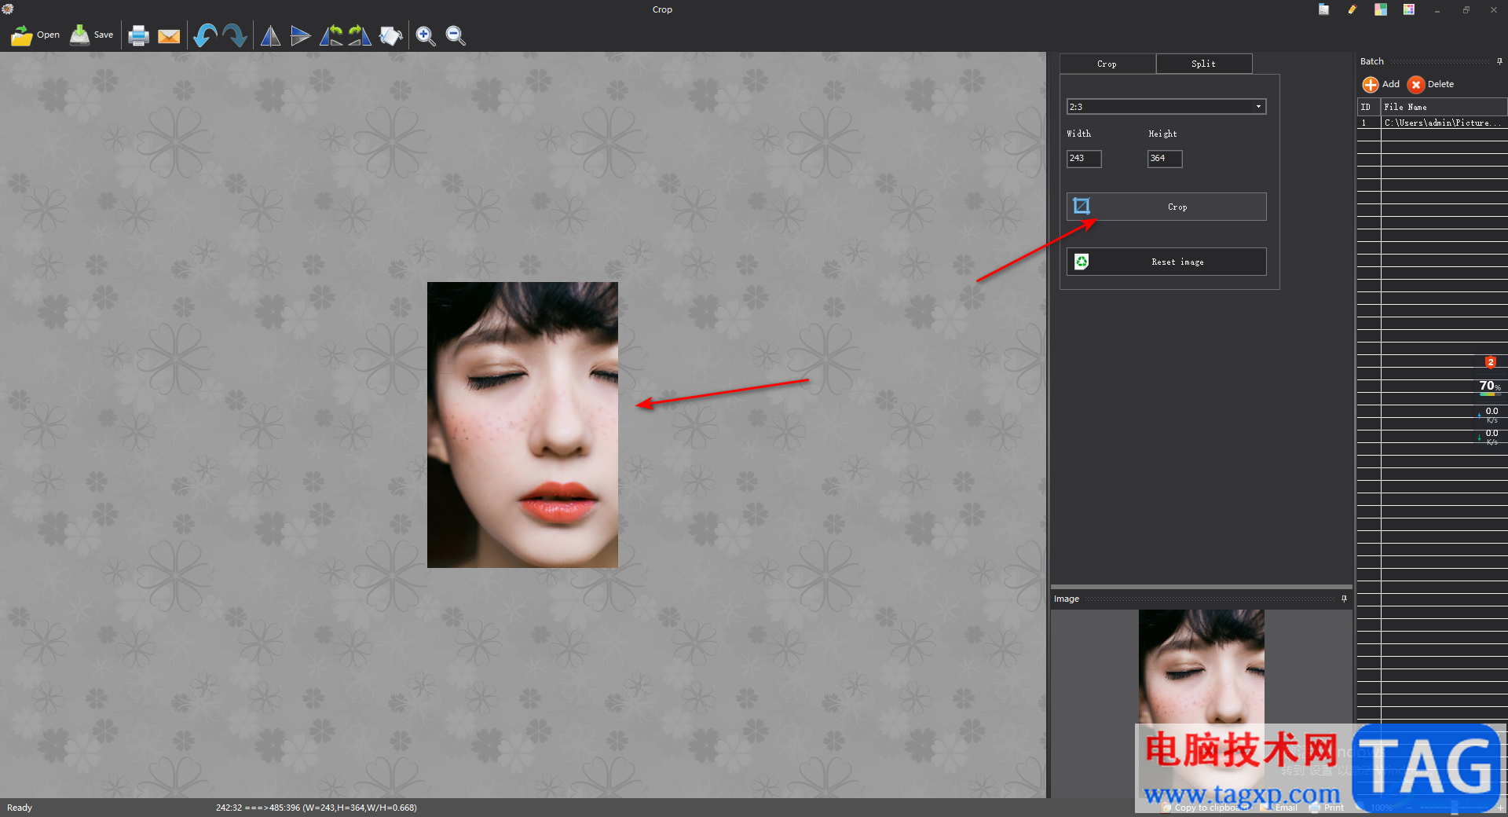This screenshot has width=1508, height=817.
Task: Click the color grid palette icon in title bar
Action: click(x=1409, y=9)
